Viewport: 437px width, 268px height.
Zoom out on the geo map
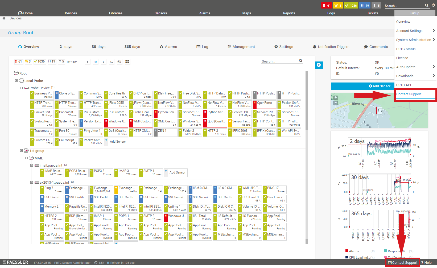coord(336,102)
